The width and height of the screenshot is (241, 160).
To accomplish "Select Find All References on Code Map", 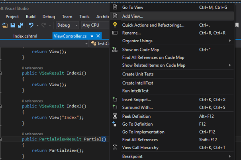I will (172, 57).
